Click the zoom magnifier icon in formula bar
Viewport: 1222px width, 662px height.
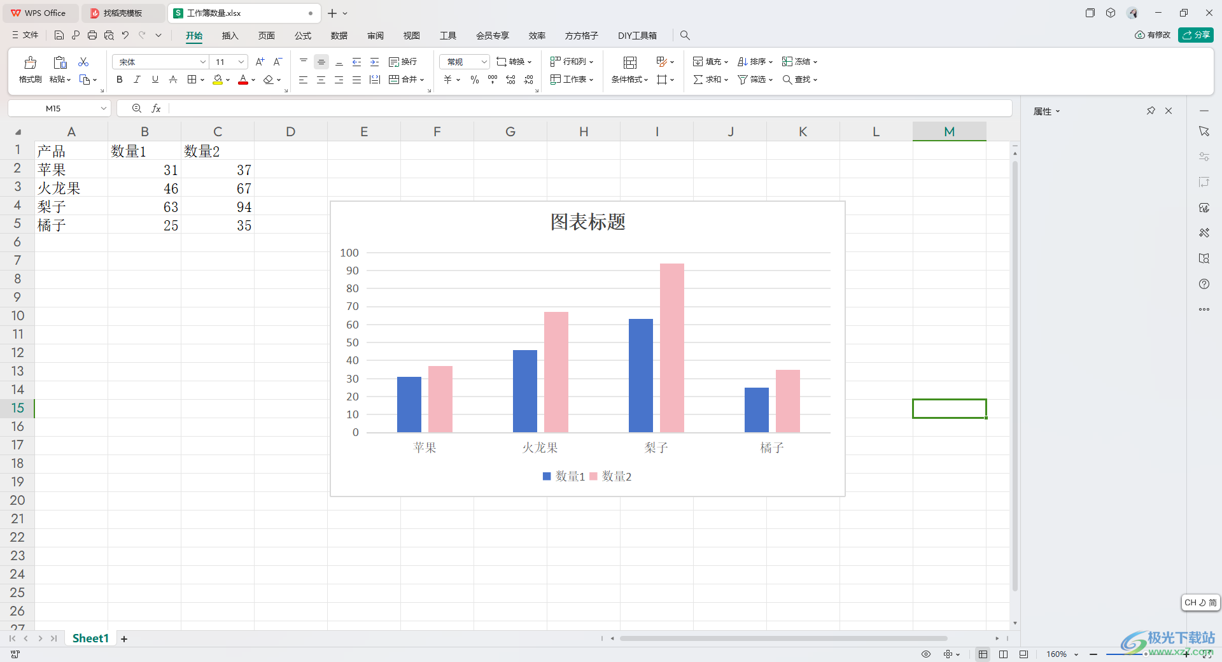[136, 109]
